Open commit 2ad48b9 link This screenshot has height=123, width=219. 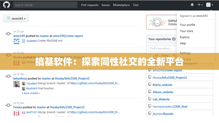click(31, 41)
